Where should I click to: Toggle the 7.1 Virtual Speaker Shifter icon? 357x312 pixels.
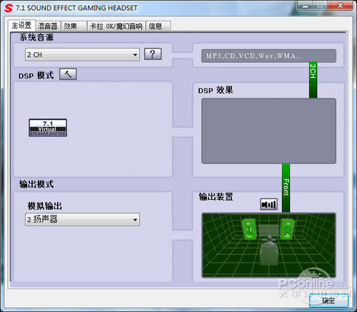(x=48, y=128)
